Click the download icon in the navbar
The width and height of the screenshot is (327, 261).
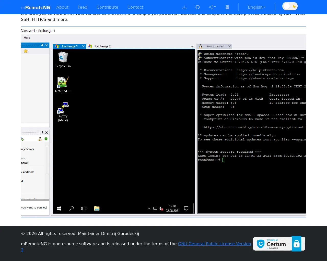(x=184, y=7)
